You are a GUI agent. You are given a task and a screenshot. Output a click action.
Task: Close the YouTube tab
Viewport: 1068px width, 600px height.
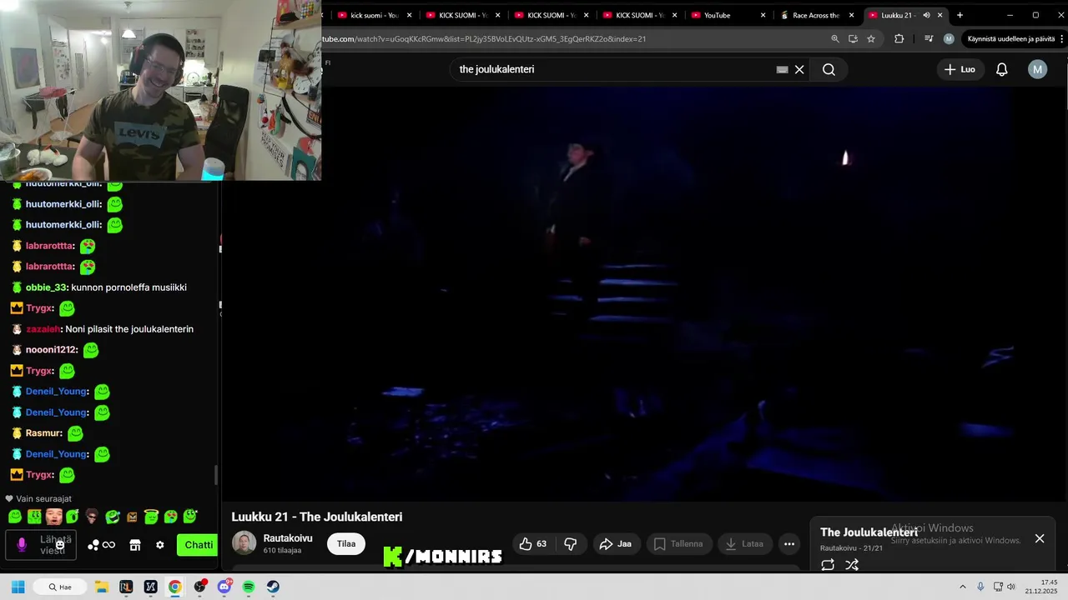[x=763, y=15]
